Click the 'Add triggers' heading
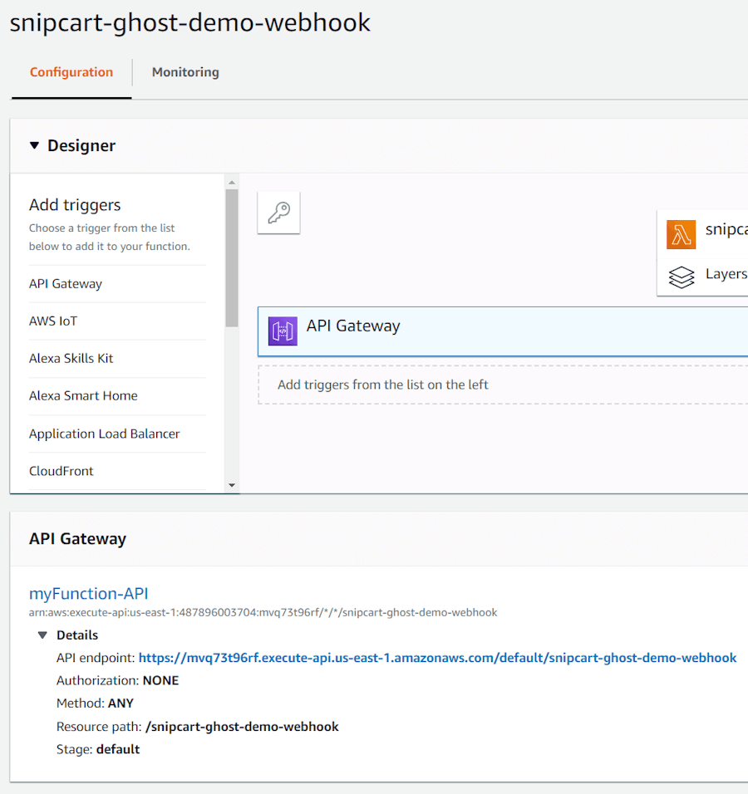 pyautogui.click(x=75, y=205)
